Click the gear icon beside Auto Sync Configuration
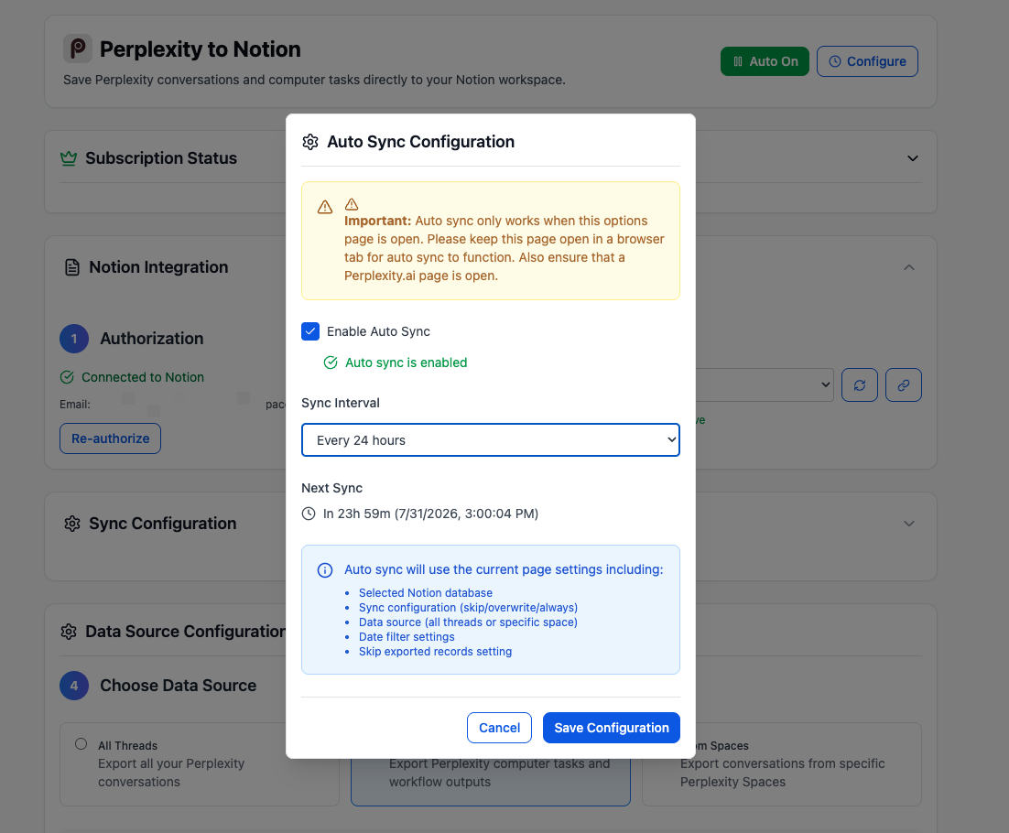The image size is (1009, 833). point(310,142)
